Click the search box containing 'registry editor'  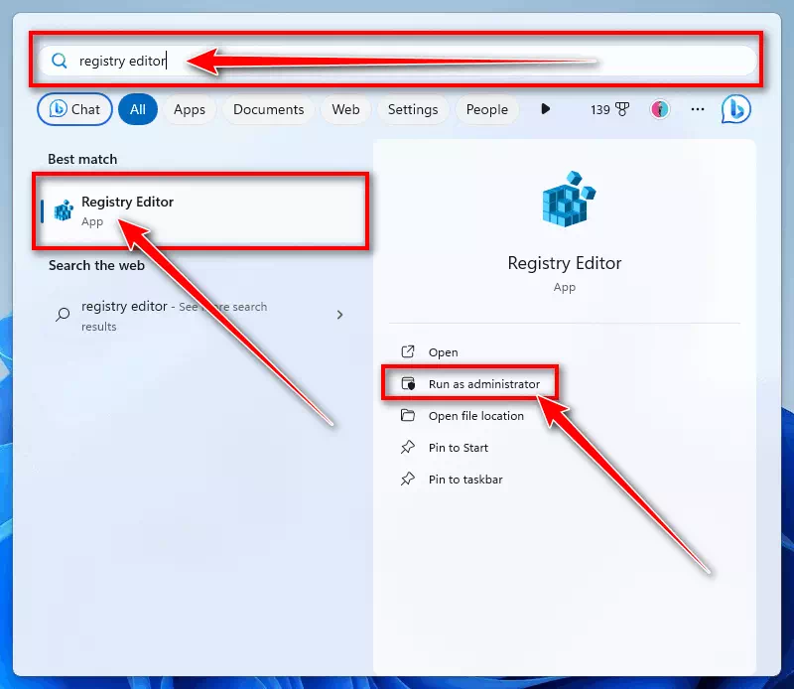(398, 61)
